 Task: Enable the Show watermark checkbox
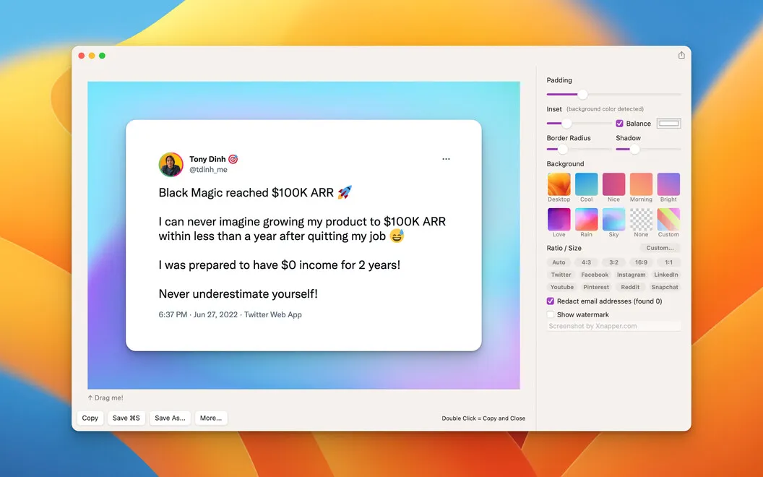551,314
